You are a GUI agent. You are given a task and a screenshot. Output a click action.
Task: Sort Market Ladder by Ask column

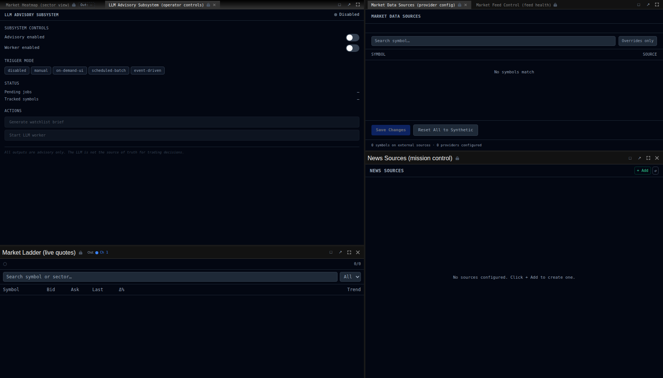coord(75,290)
